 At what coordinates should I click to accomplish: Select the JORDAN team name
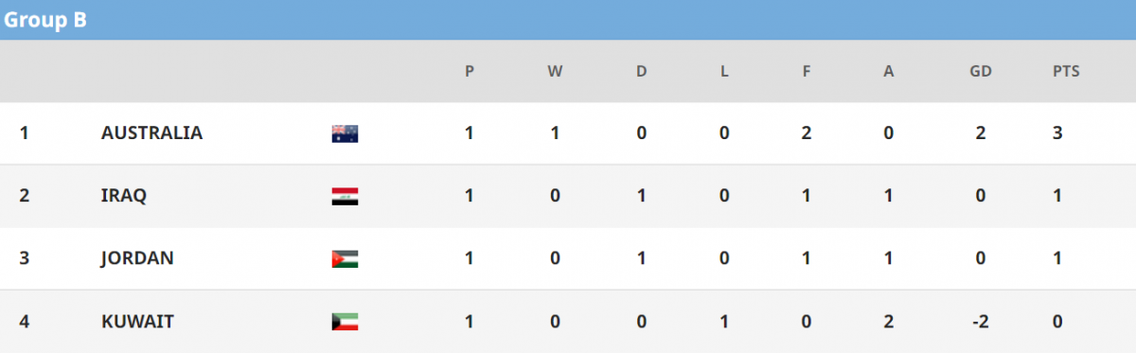(137, 258)
